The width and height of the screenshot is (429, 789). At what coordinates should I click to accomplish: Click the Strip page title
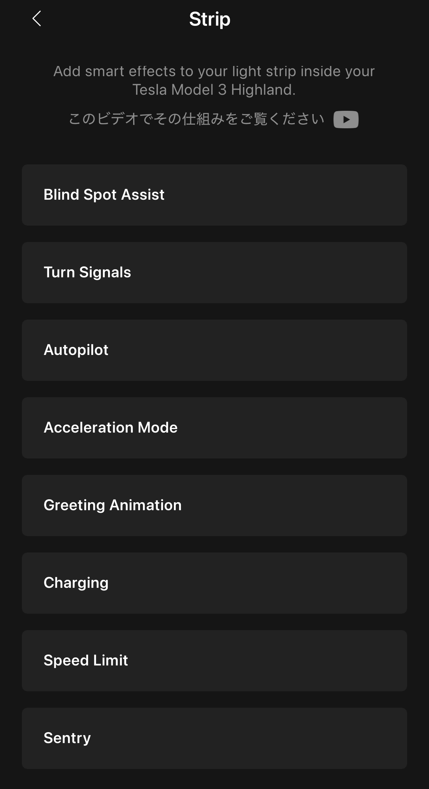(210, 19)
